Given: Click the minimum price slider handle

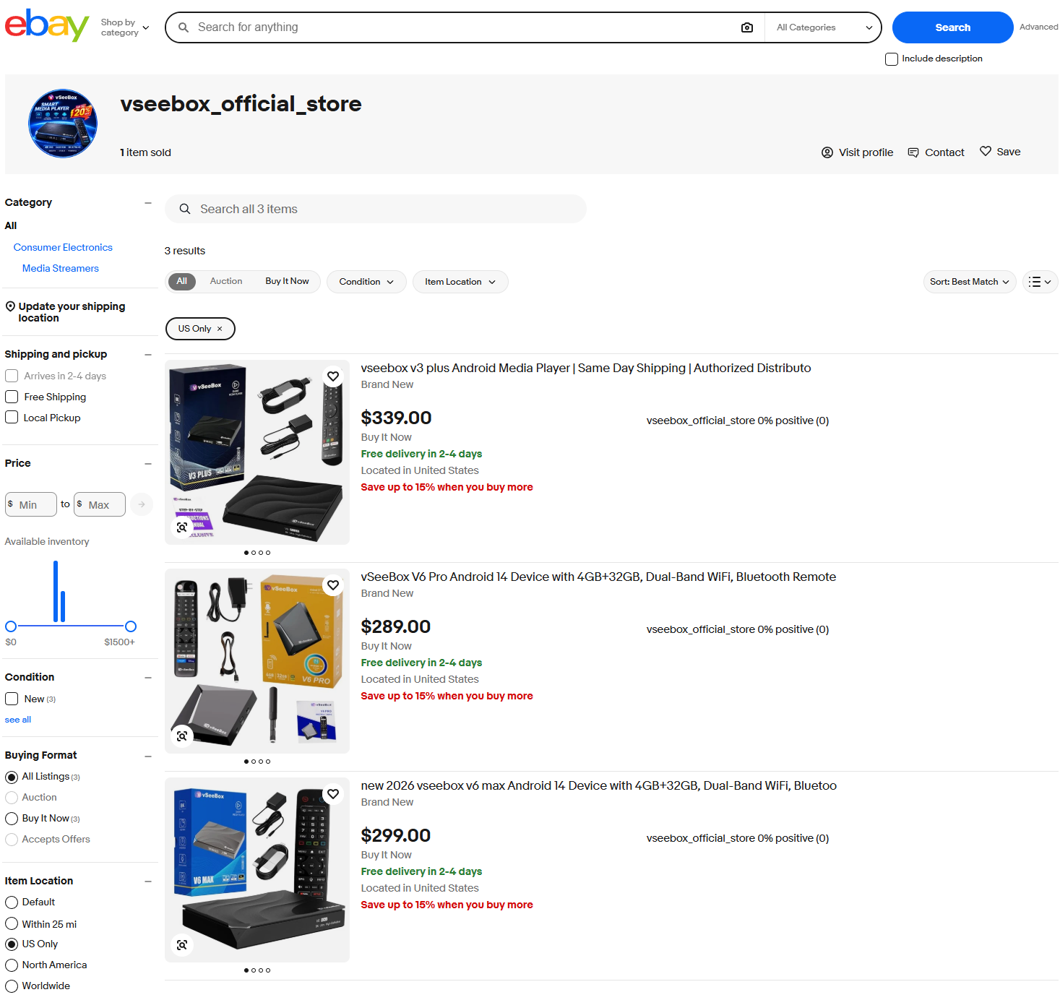Looking at the screenshot, I should (11, 626).
